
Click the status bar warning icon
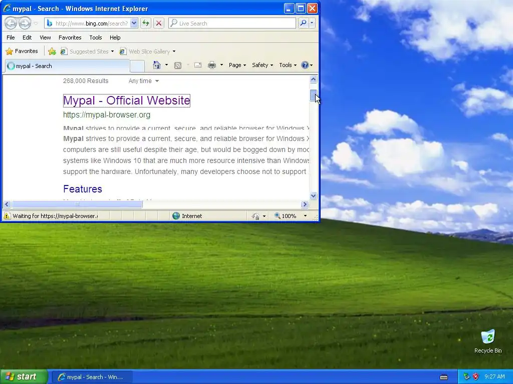pos(7,216)
